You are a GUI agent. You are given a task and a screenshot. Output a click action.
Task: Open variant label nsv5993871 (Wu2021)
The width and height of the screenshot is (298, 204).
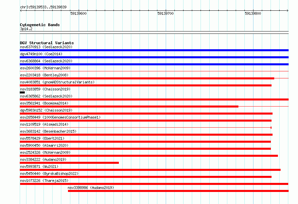coord(39,166)
